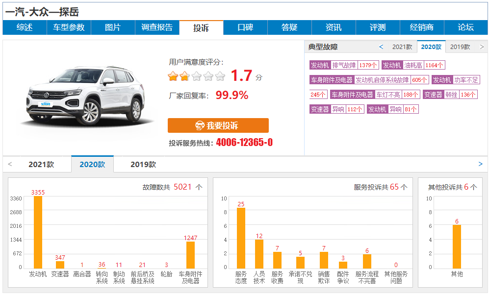The height and width of the screenshot is (294, 489).
Task: Click the previous arrow in 典型故障 header
Action: tap(381, 47)
